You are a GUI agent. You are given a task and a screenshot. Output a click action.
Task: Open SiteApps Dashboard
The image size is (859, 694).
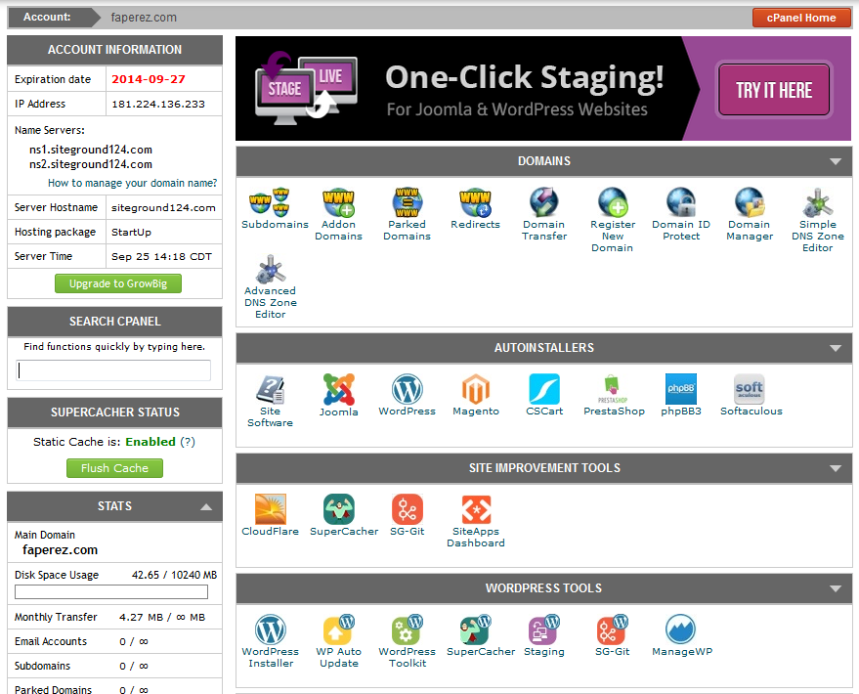point(476,521)
